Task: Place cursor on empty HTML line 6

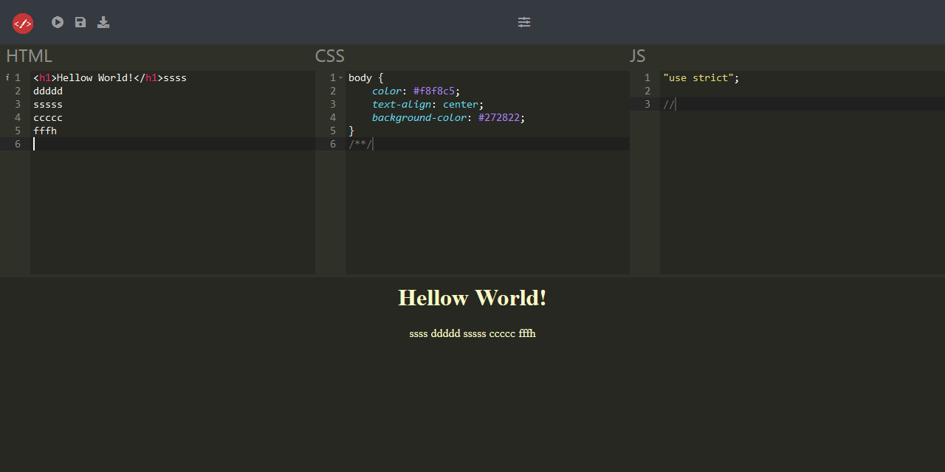Action: coord(148,144)
